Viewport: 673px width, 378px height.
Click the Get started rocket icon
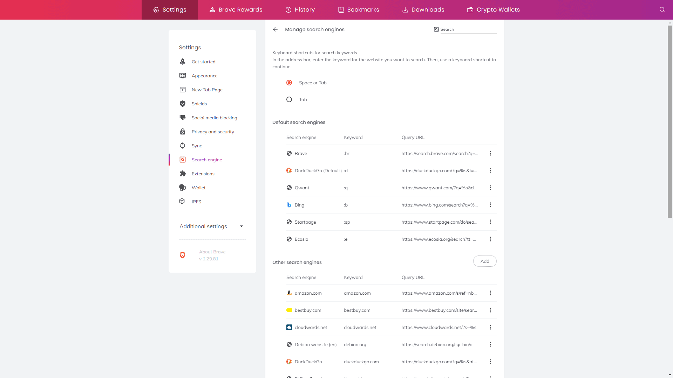183,62
